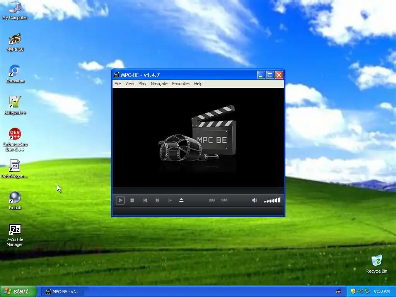
Task: Select the My Computer desktop icon
Action: 15,10
